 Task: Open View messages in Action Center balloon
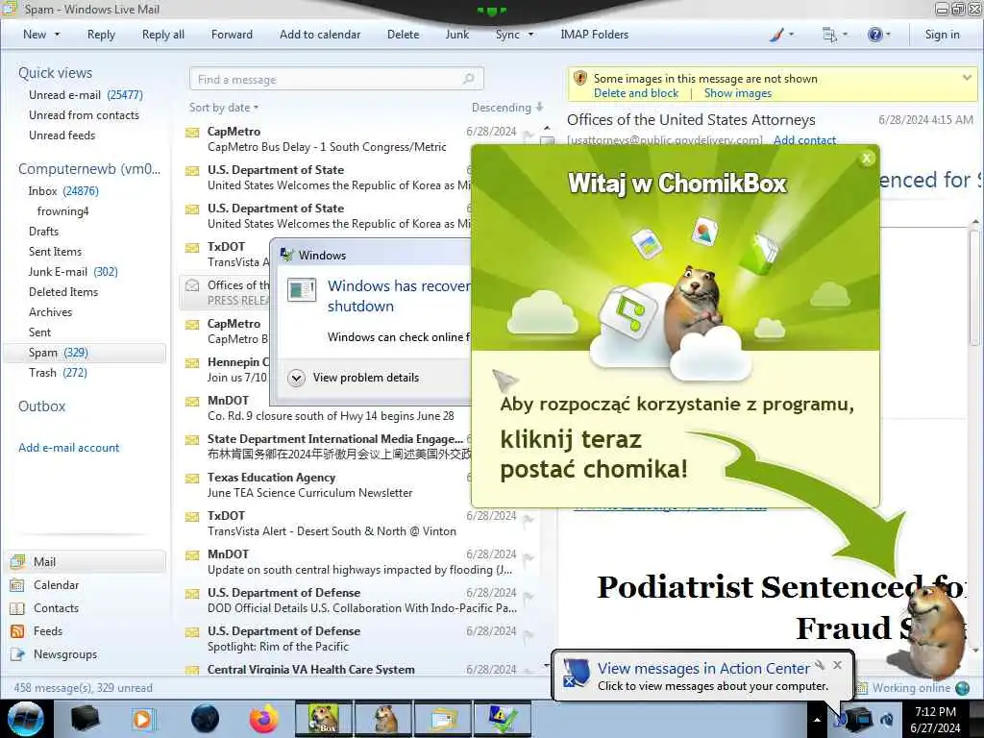pos(702,669)
